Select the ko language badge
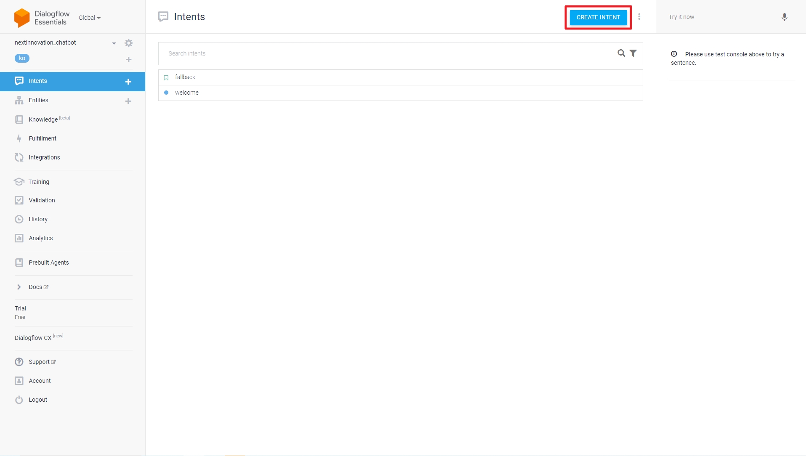806x456 pixels. pyautogui.click(x=22, y=58)
